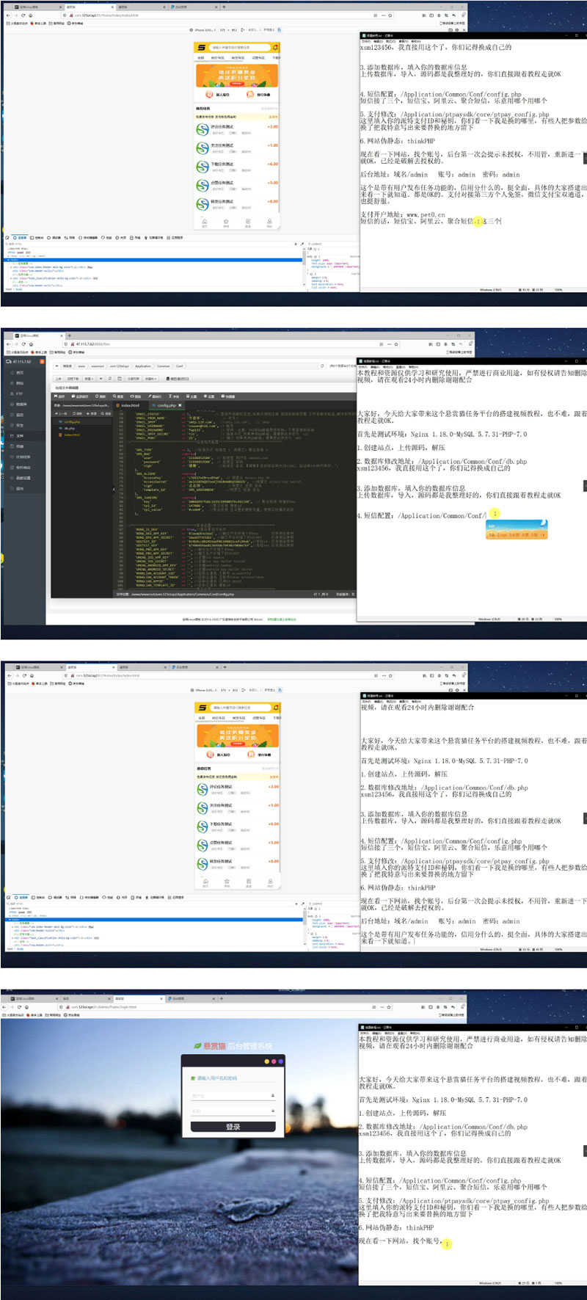Collapse the editor file tree side panel
The height and width of the screenshot is (1300, 587).
(114, 488)
